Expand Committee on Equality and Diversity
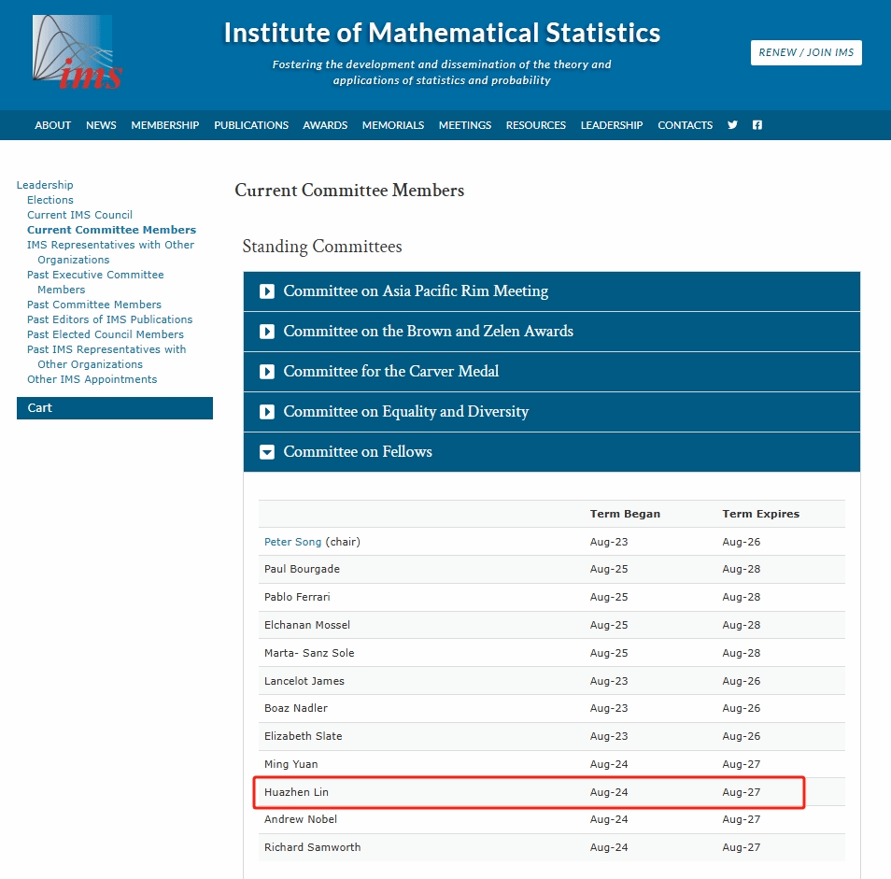The width and height of the screenshot is (891, 879). 405,412
